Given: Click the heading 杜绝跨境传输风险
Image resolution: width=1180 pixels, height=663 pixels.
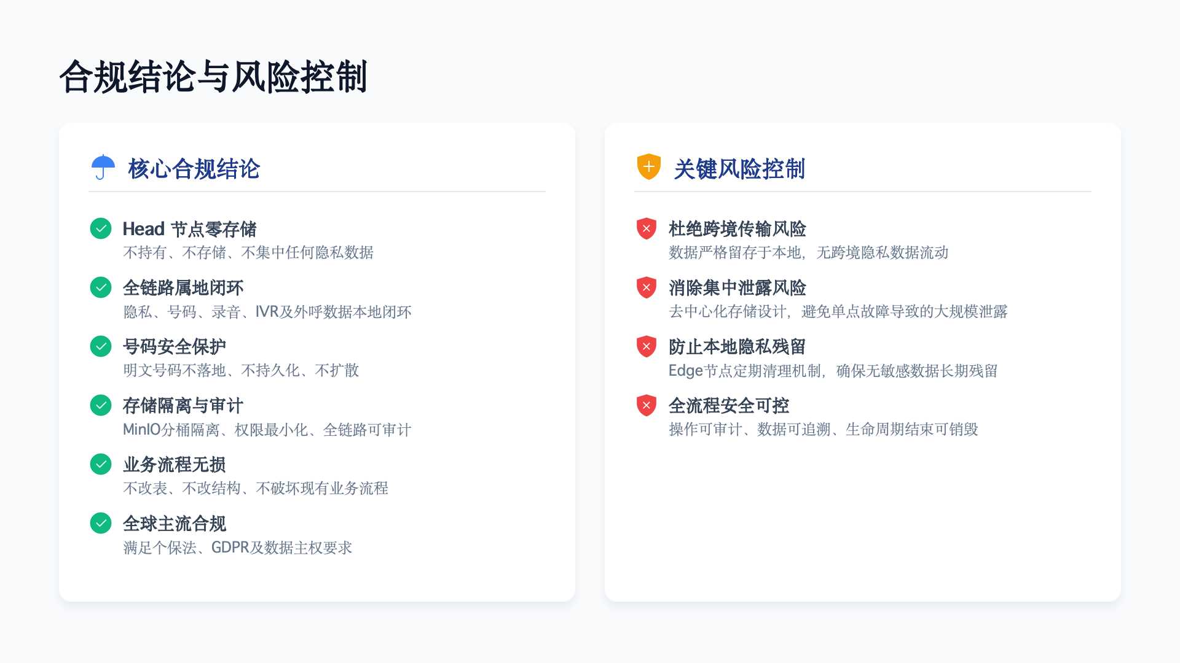Looking at the screenshot, I should tap(737, 229).
